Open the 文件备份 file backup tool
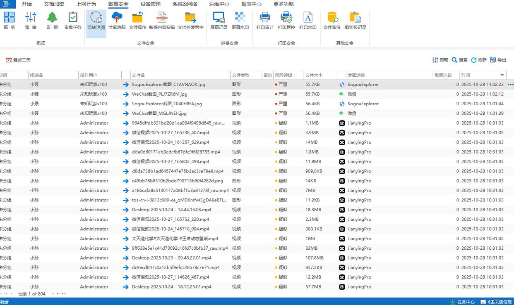This screenshot has width=514, height=305. [x=332, y=21]
